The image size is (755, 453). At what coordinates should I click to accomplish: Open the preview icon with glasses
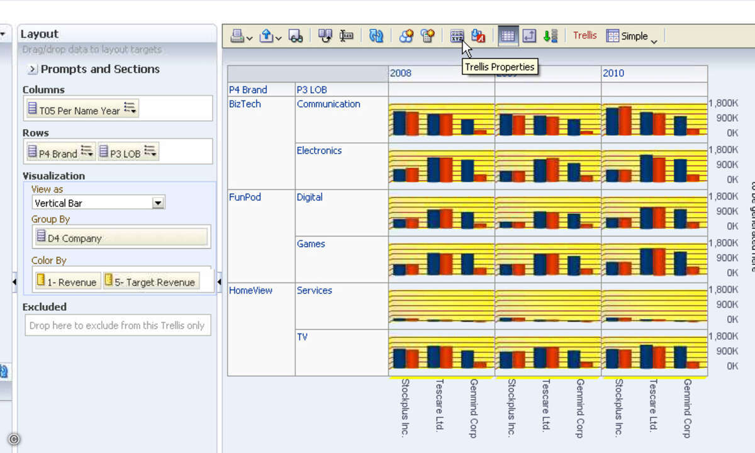click(296, 36)
